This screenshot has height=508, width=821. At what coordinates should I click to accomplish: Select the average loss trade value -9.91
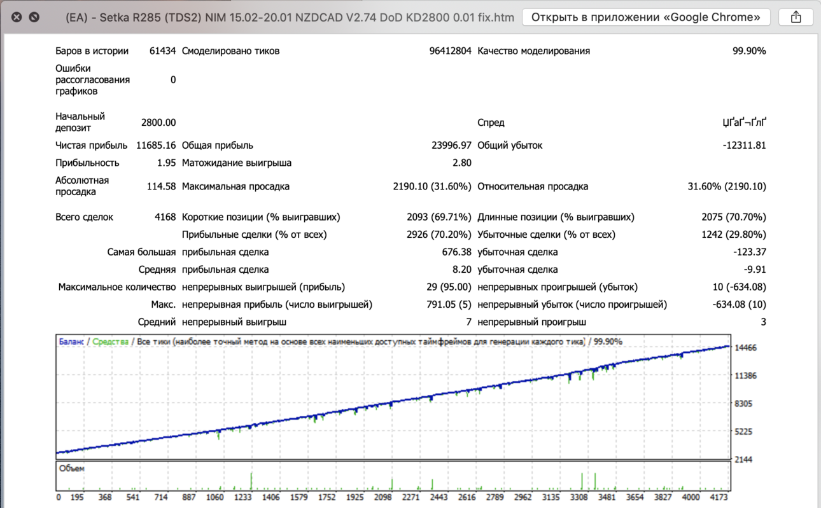(755, 270)
